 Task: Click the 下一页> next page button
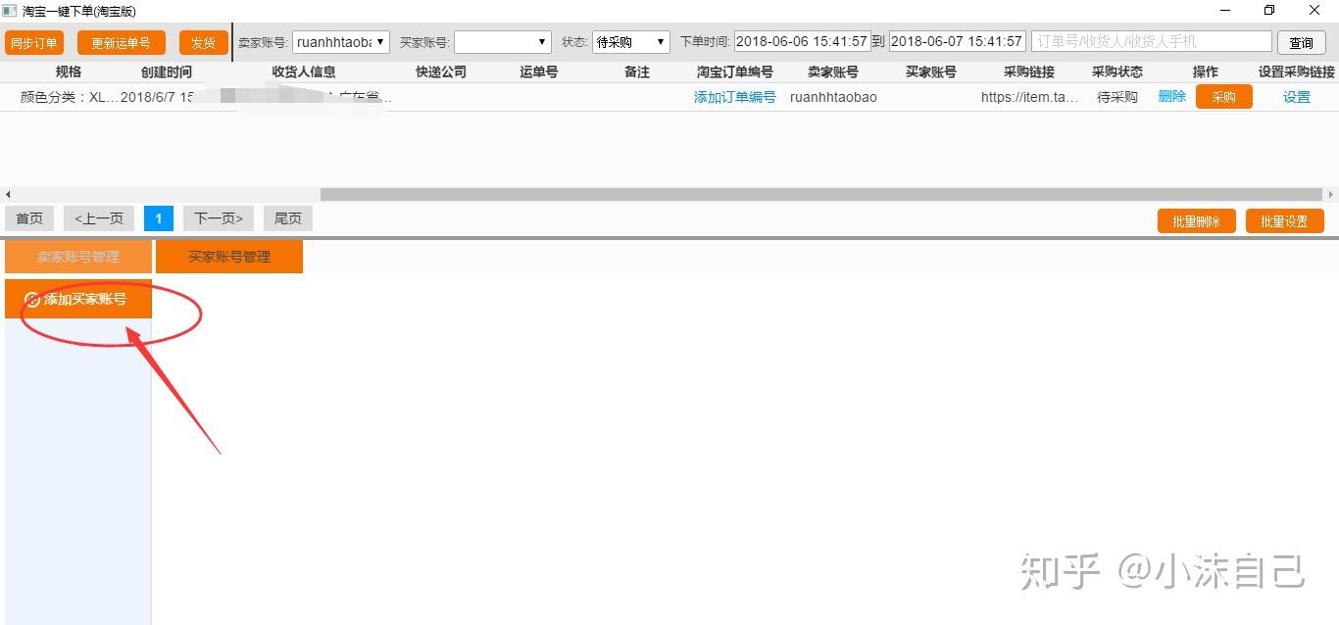coord(219,218)
